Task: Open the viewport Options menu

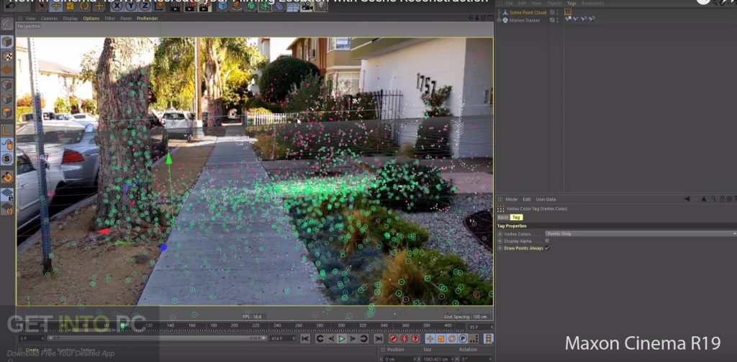Action: pos(91,18)
